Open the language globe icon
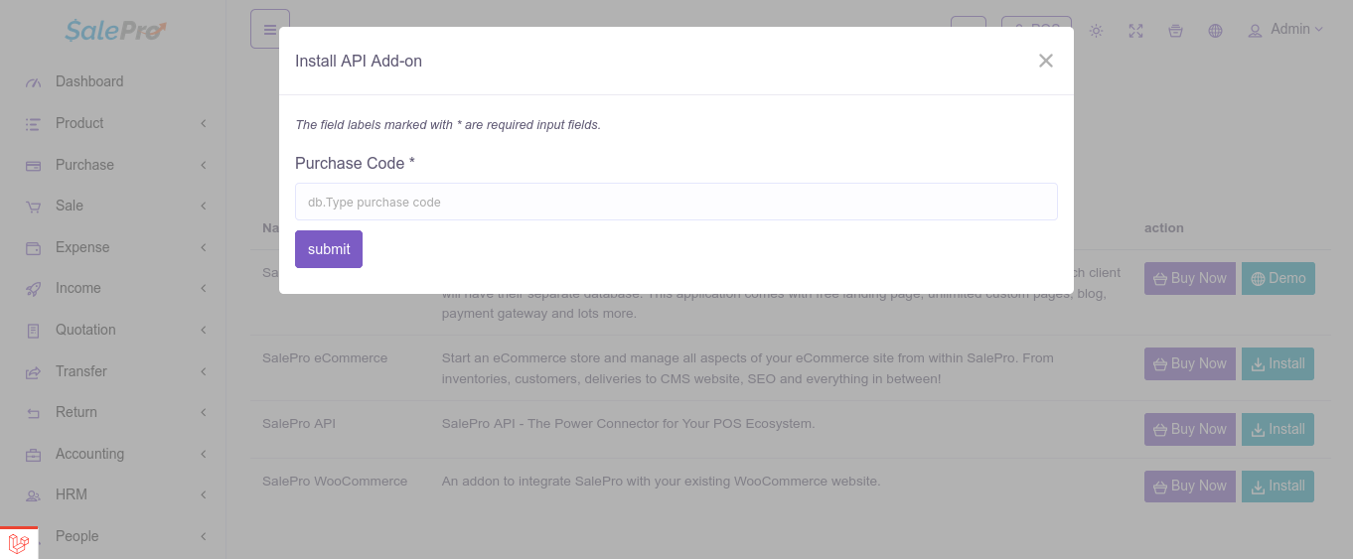Image resolution: width=1353 pixels, height=559 pixels. coord(1215,31)
